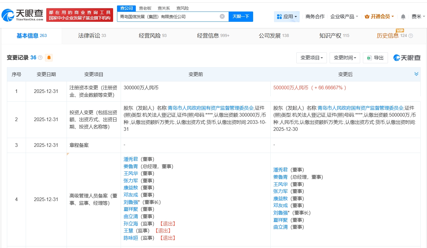Open the 经营信息 999+ tab
Screen dimensions: 427x248
pos(213,35)
